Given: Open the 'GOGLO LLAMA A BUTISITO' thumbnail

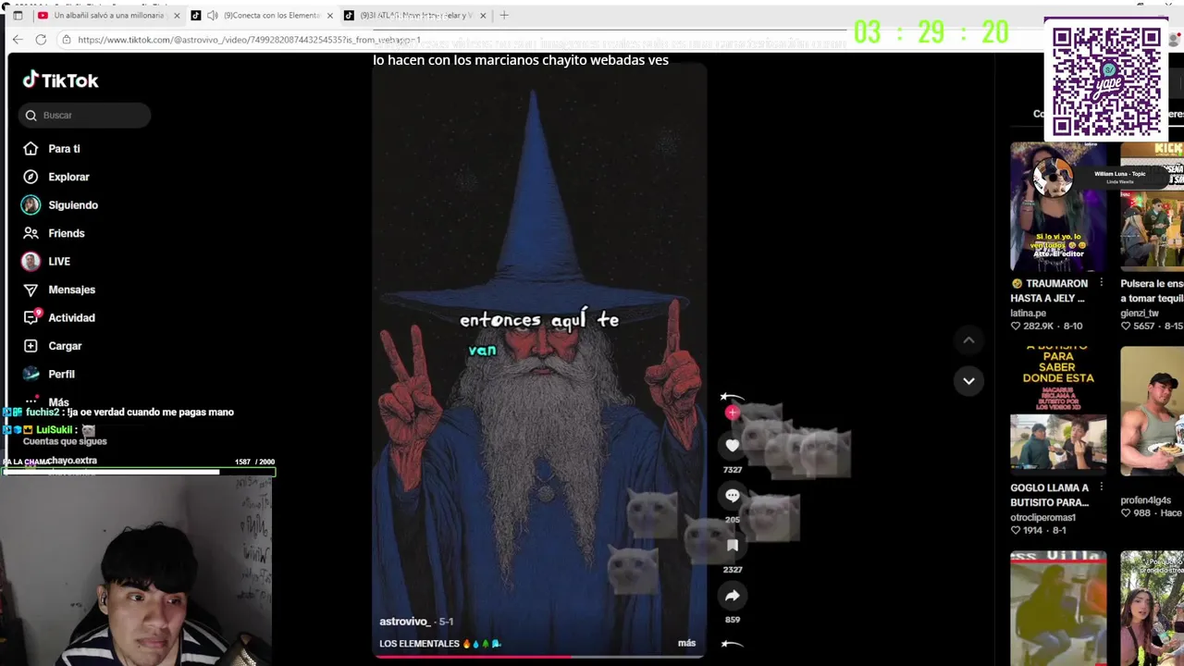Looking at the screenshot, I should pyautogui.click(x=1058, y=411).
